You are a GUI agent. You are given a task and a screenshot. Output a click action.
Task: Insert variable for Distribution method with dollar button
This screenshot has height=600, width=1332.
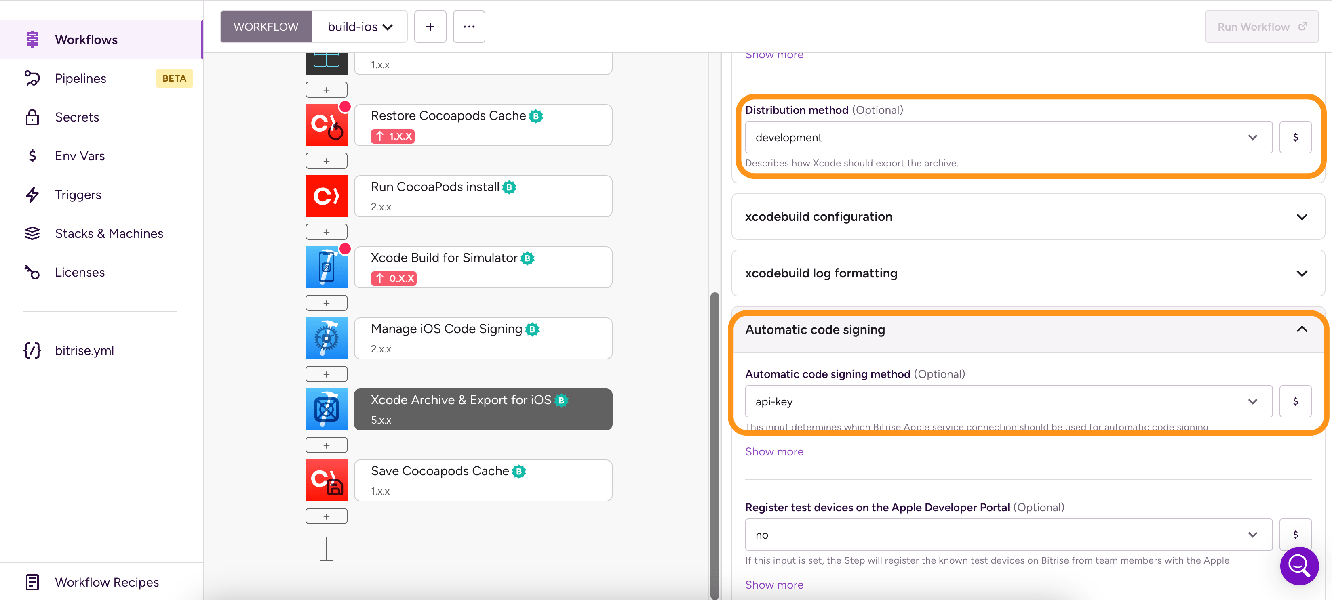click(x=1295, y=137)
